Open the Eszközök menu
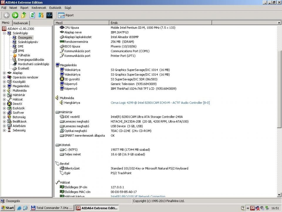The width and height of the screenshot is (282, 212). tap(56, 8)
